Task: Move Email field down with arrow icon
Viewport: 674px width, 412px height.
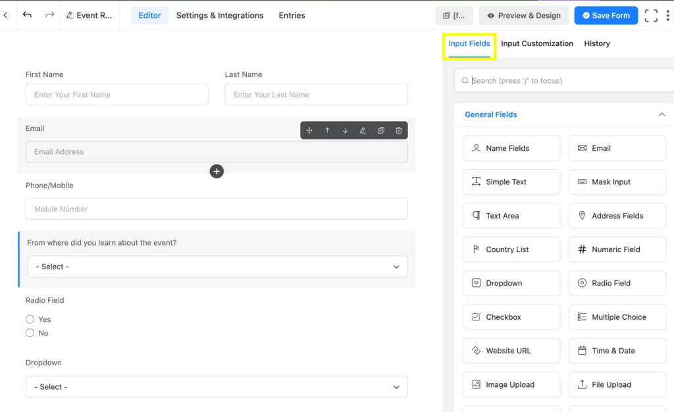Action: point(345,130)
